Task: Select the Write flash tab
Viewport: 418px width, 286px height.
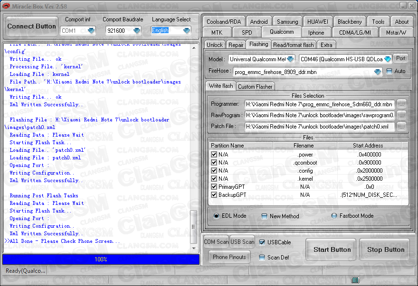Action: [x=221, y=86]
